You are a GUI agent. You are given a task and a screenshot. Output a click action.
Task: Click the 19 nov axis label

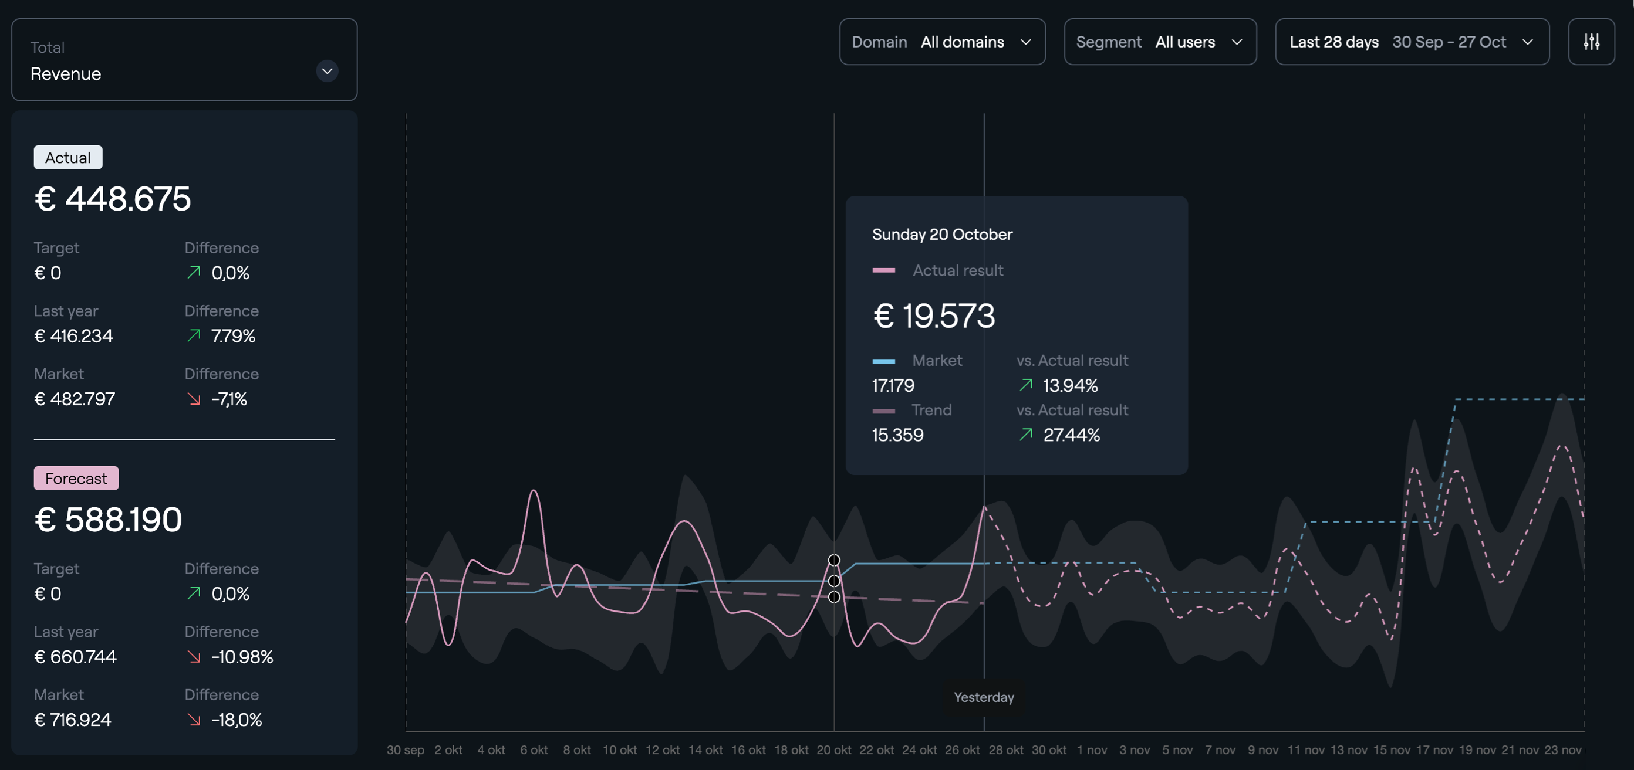1477,749
